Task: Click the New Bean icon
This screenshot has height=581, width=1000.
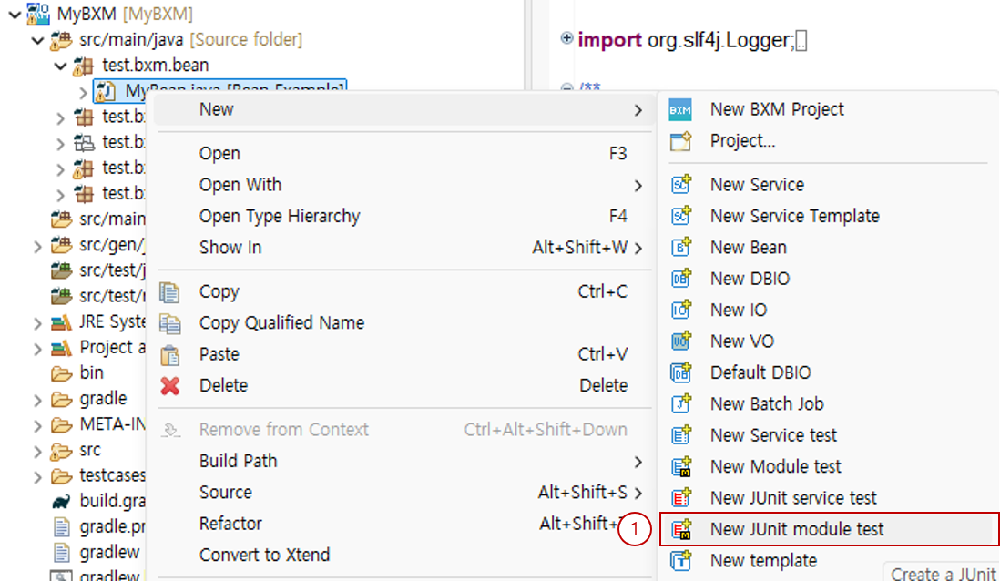Action: [x=680, y=248]
